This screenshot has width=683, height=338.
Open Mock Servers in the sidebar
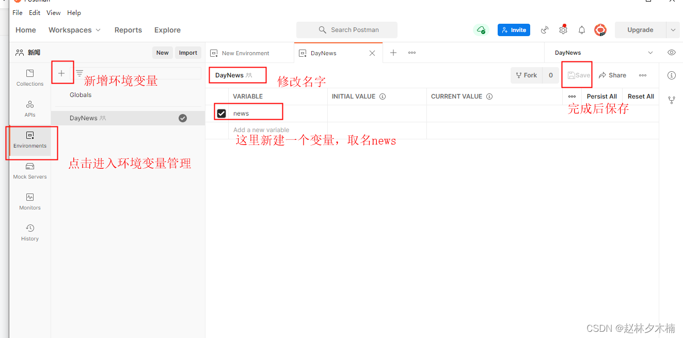coord(30,171)
